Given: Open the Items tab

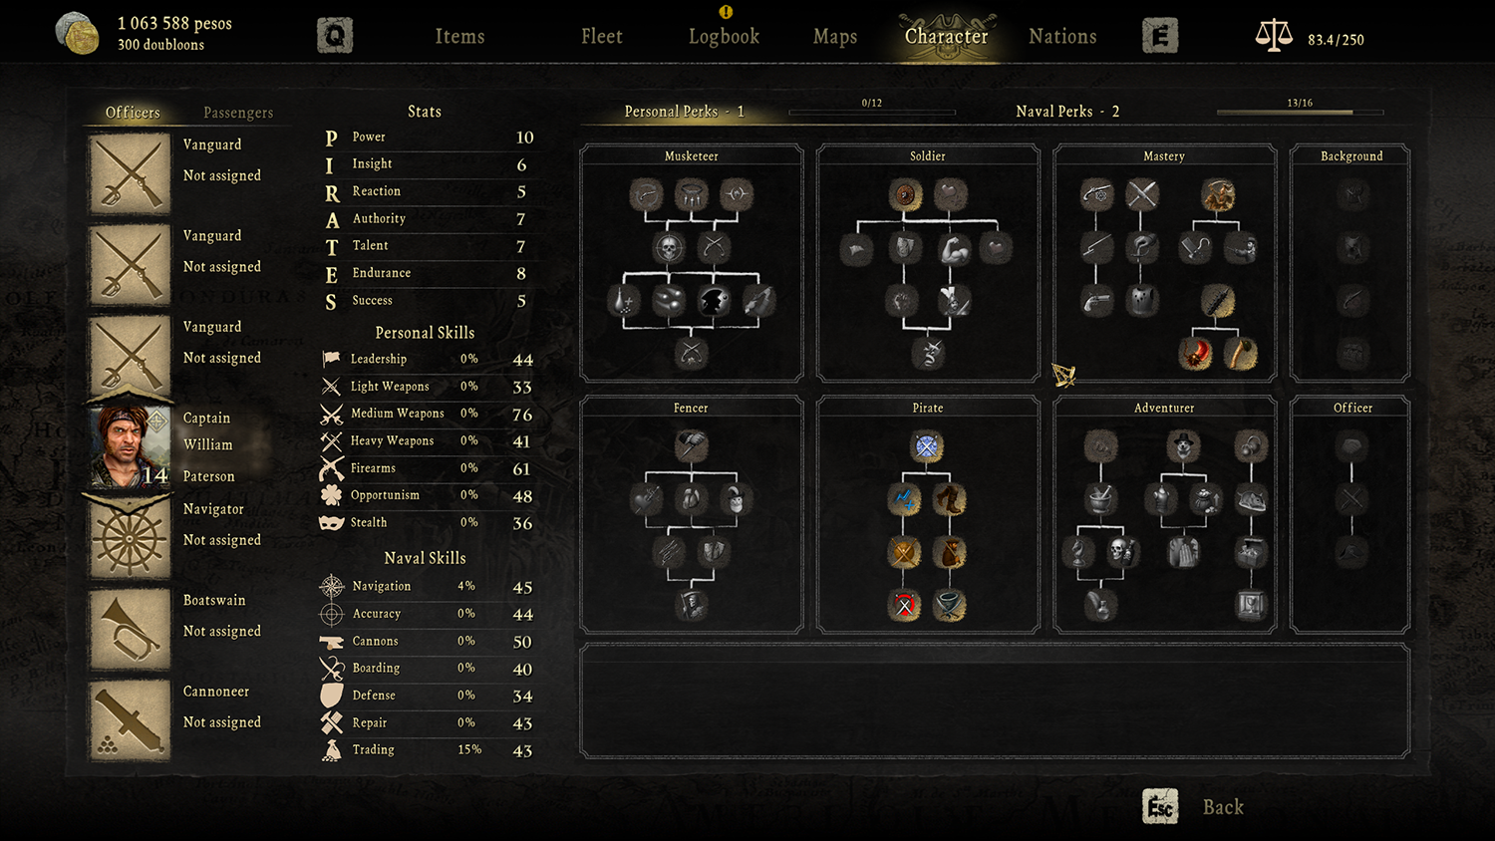Looking at the screenshot, I should [459, 37].
